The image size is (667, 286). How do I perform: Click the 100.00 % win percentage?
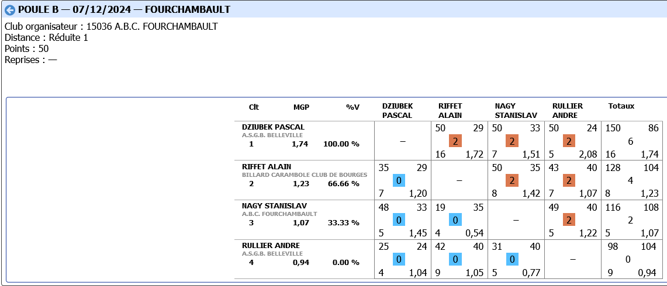[341, 144]
